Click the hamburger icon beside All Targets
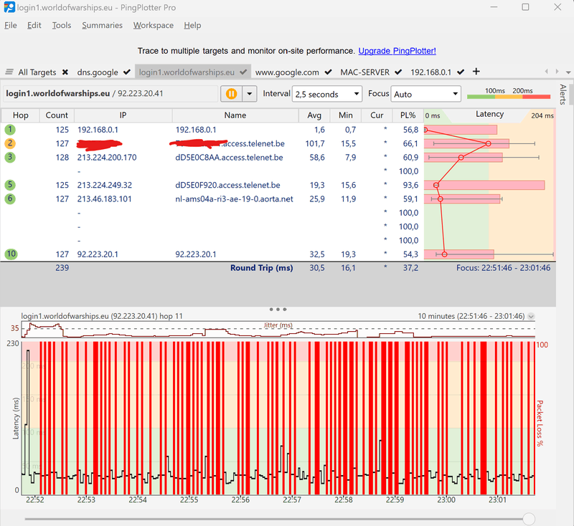Image resolution: width=574 pixels, height=526 pixels. [9, 72]
